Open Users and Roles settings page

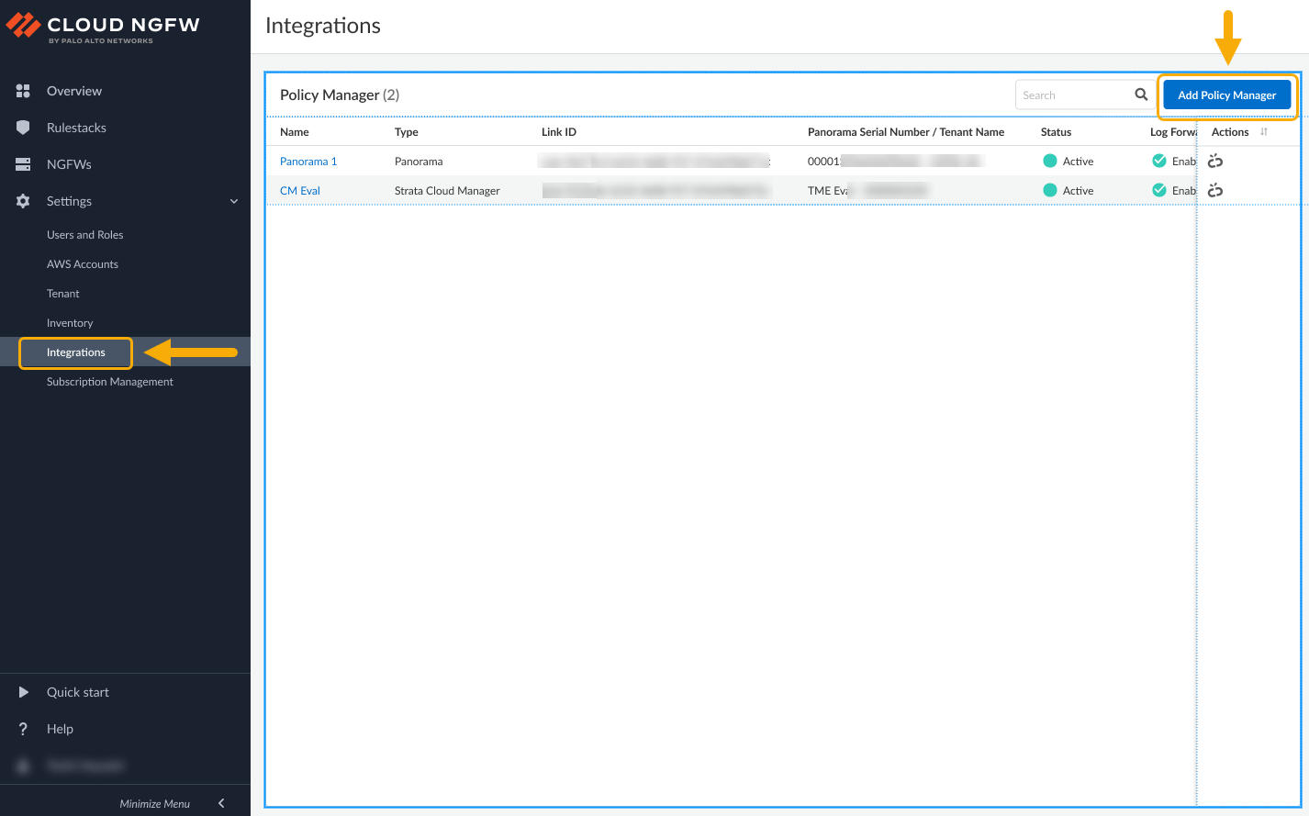pos(84,235)
